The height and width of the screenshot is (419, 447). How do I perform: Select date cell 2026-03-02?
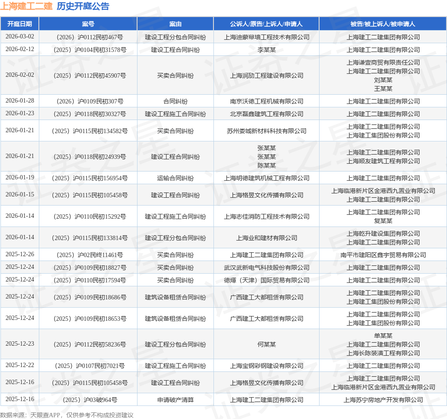point(20,37)
